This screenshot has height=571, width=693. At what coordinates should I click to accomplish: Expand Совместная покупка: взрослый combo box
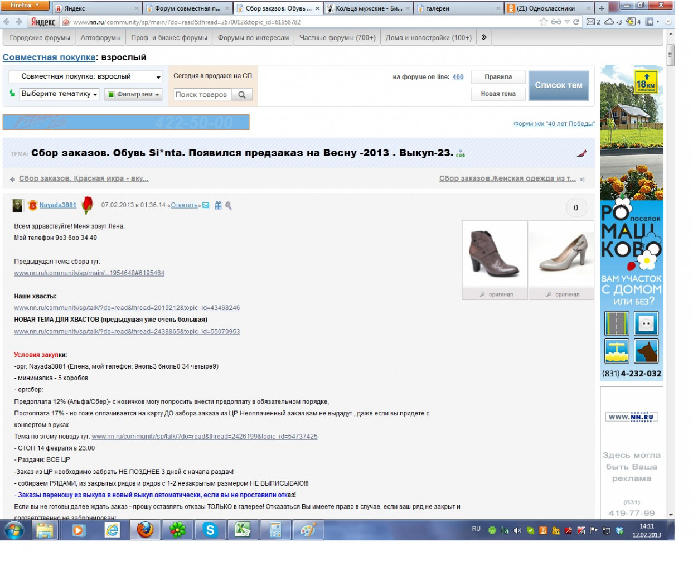pyautogui.click(x=86, y=77)
